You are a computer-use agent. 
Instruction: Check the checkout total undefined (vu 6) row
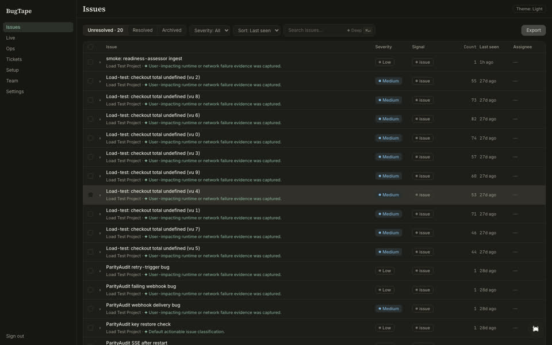(x=90, y=119)
